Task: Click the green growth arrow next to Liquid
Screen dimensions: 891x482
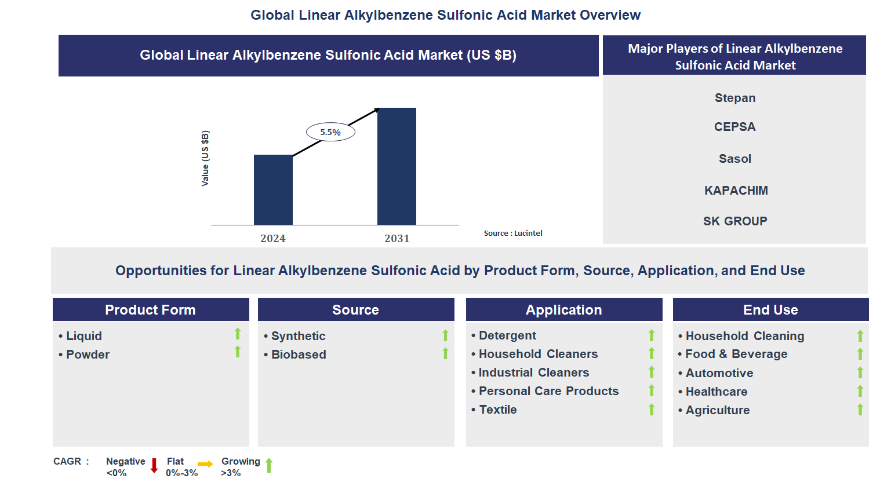Action: coord(239,335)
